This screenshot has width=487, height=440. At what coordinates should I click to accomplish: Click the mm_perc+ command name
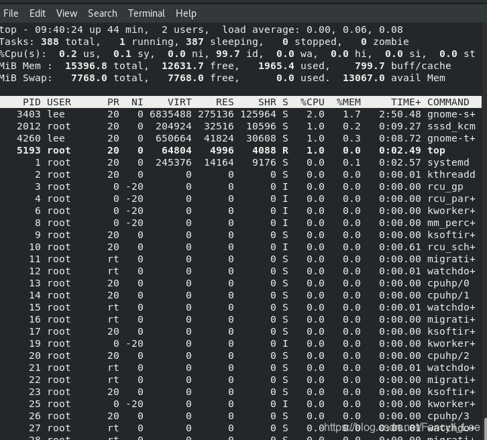[451, 223]
